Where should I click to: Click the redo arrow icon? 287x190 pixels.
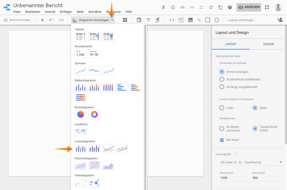(x=61, y=20)
